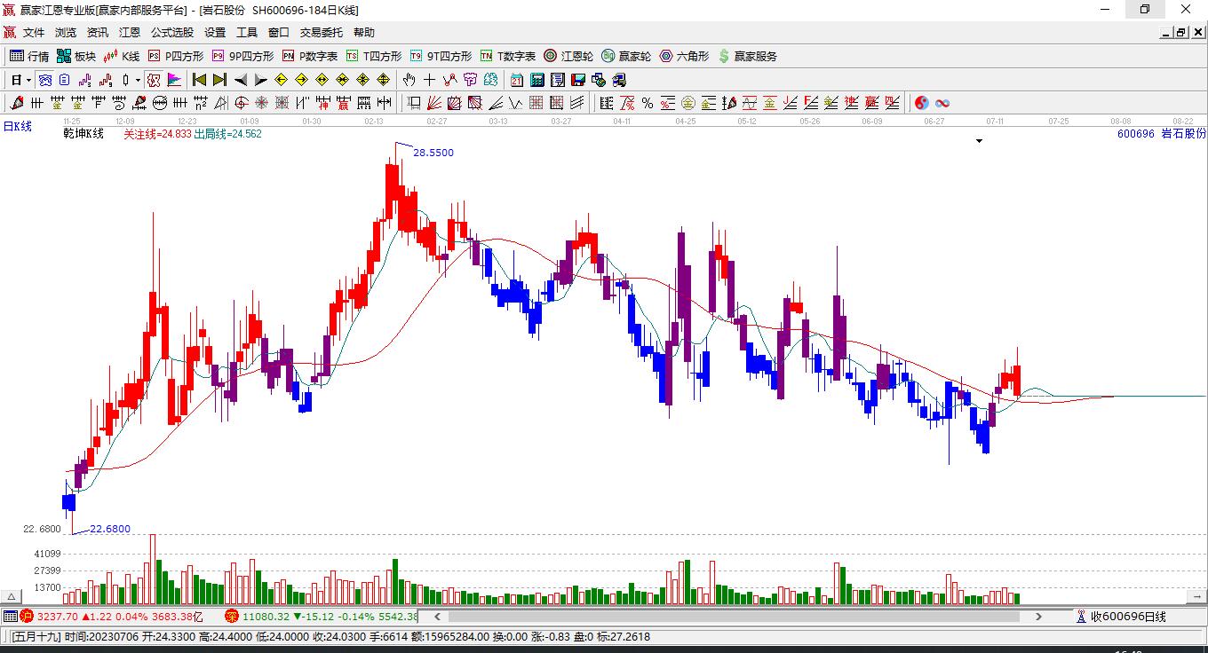
Task: Open the 行情 market quotes view
Action: point(29,56)
